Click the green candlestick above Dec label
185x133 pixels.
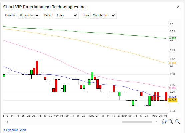point(92,76)
